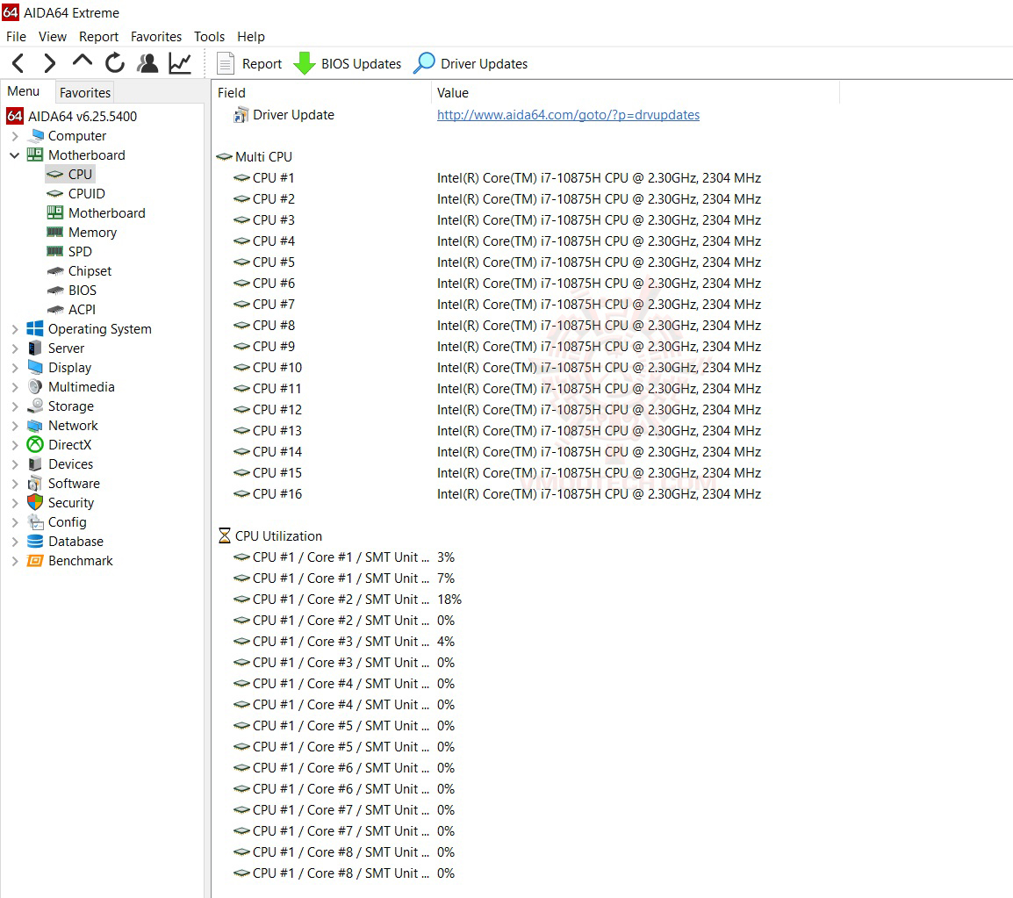Screen dimensions: 1013x898
Task: Expand the Server tree node
Action: coord(15,348)
